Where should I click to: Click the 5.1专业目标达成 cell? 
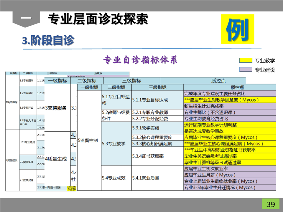[116, 100]
